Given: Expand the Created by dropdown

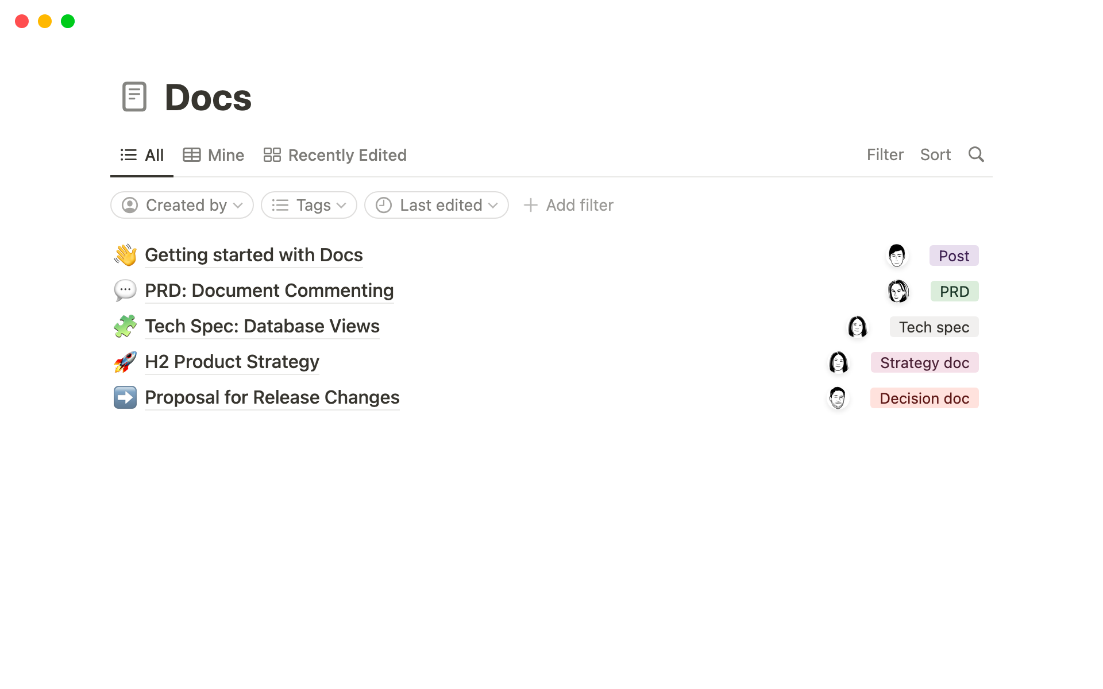Looking at the screenshot, I should pyautogui.click(x=182, y=205).
